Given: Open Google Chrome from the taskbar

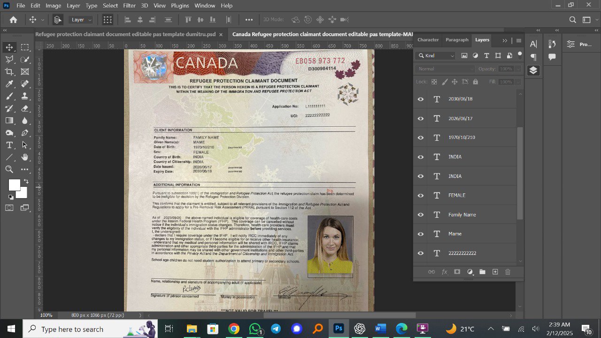Looking at the screenshot, I should [x=234, y=329].
